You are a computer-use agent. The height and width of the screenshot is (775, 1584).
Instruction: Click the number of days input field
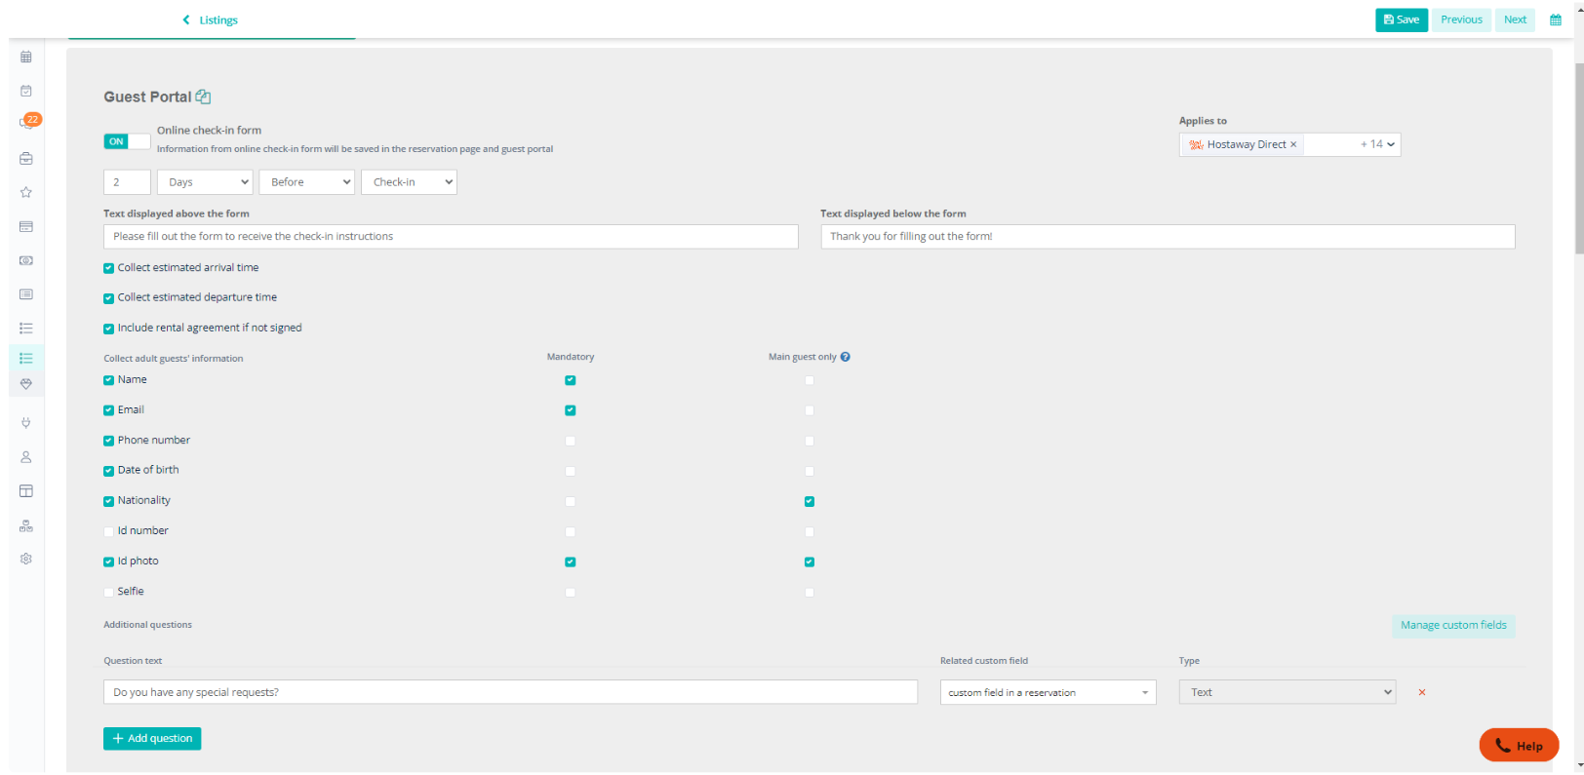coord(127,182)
